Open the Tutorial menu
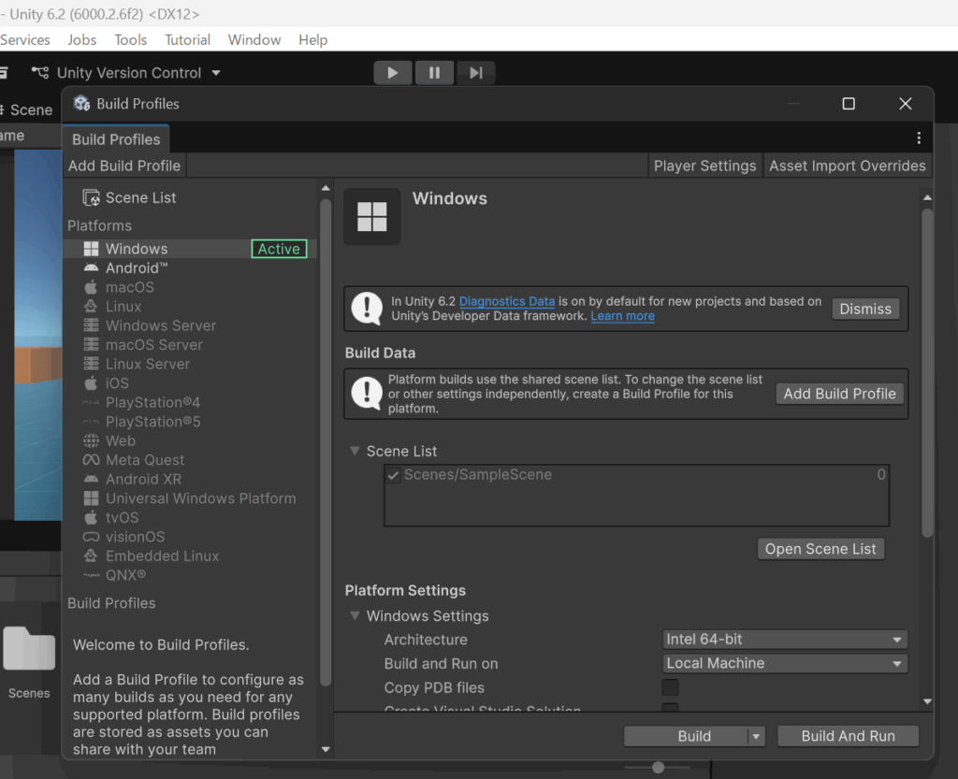 (187, 40)
